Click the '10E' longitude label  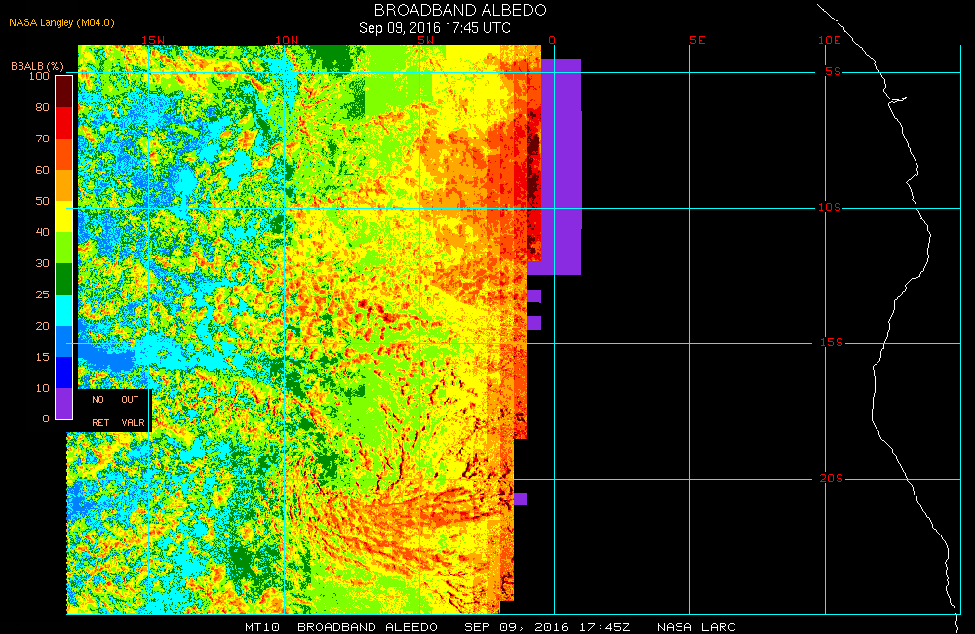[x=829, y=40]
